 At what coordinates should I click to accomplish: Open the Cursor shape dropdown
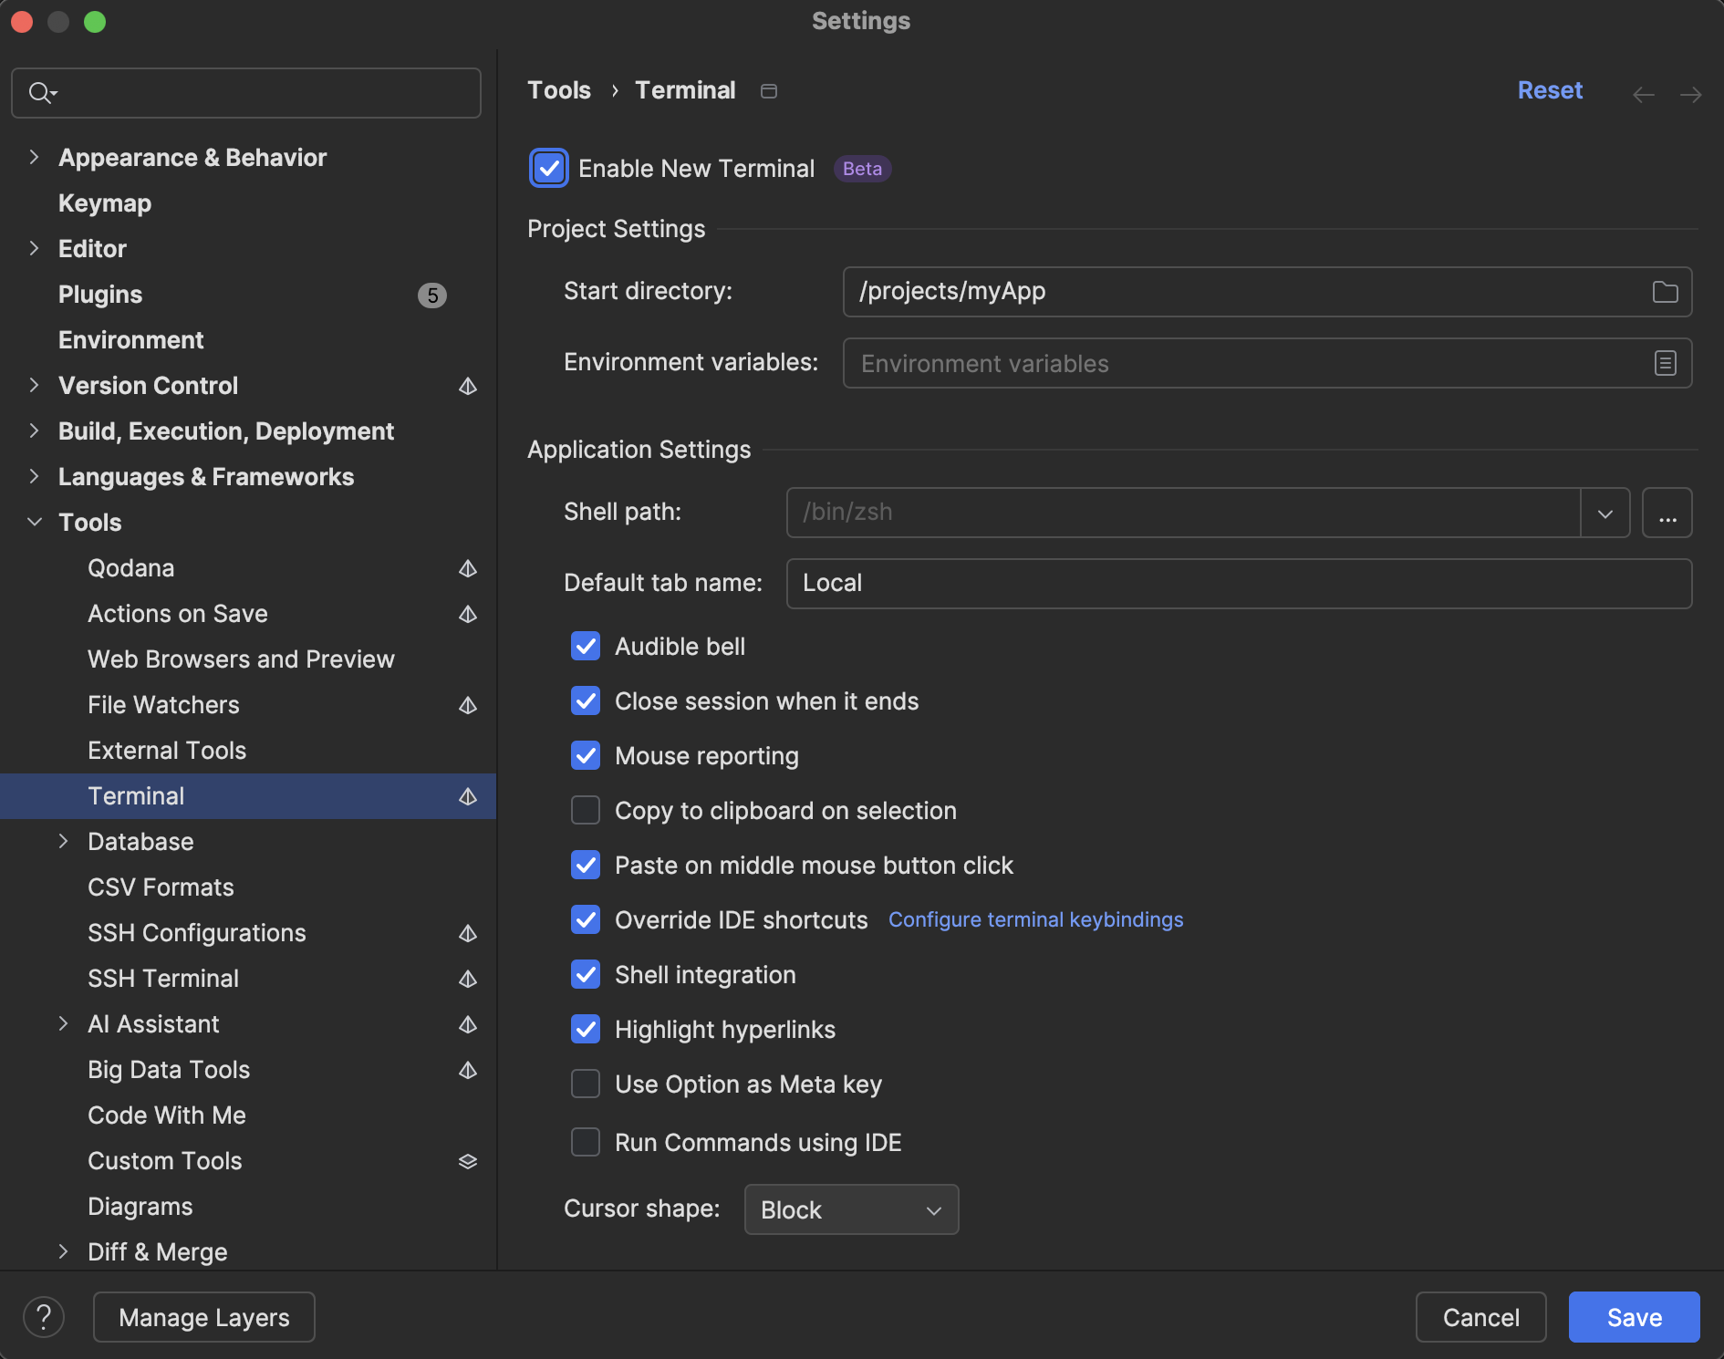click(x=932, y=1210)
